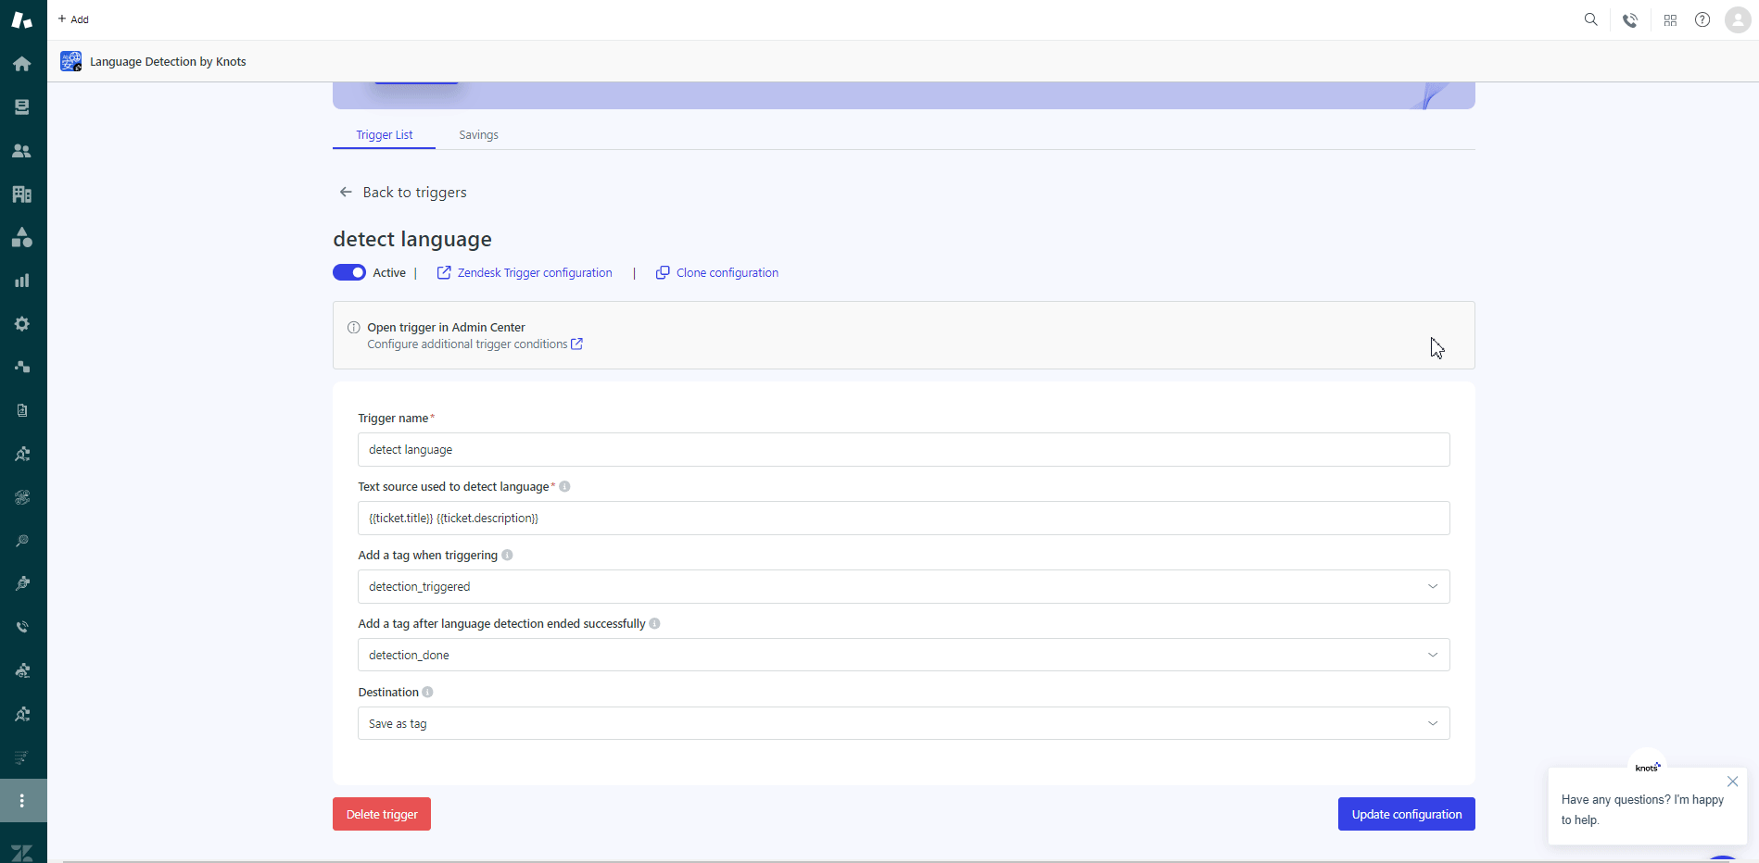
Task: Click info icon beside detection ended successfully
Action: click(x=654, y=623)
